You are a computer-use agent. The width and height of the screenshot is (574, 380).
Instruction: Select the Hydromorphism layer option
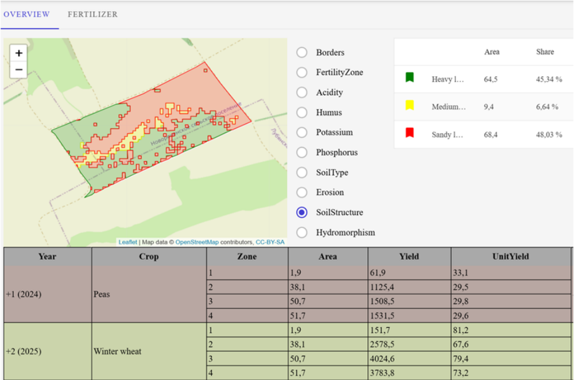(302, 232)
